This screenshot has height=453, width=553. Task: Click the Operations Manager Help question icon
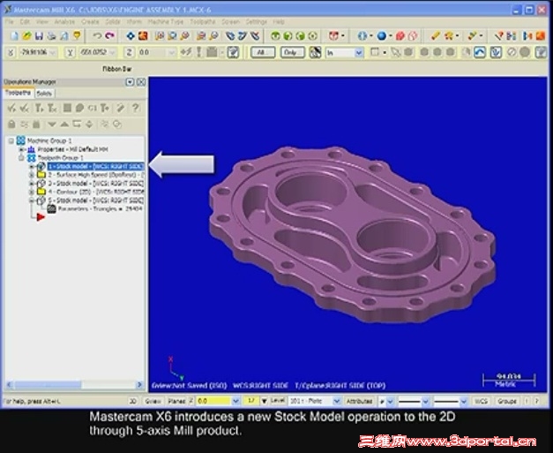pos(136,108)
